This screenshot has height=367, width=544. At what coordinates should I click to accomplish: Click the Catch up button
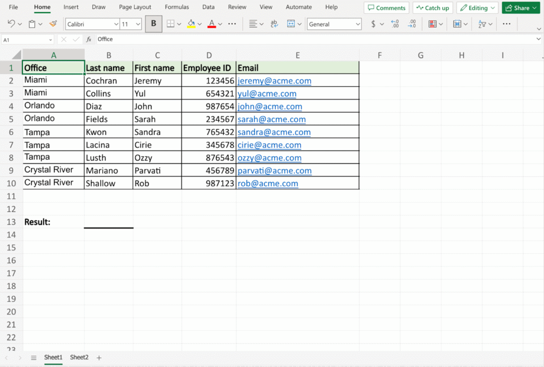pos(432,7)
